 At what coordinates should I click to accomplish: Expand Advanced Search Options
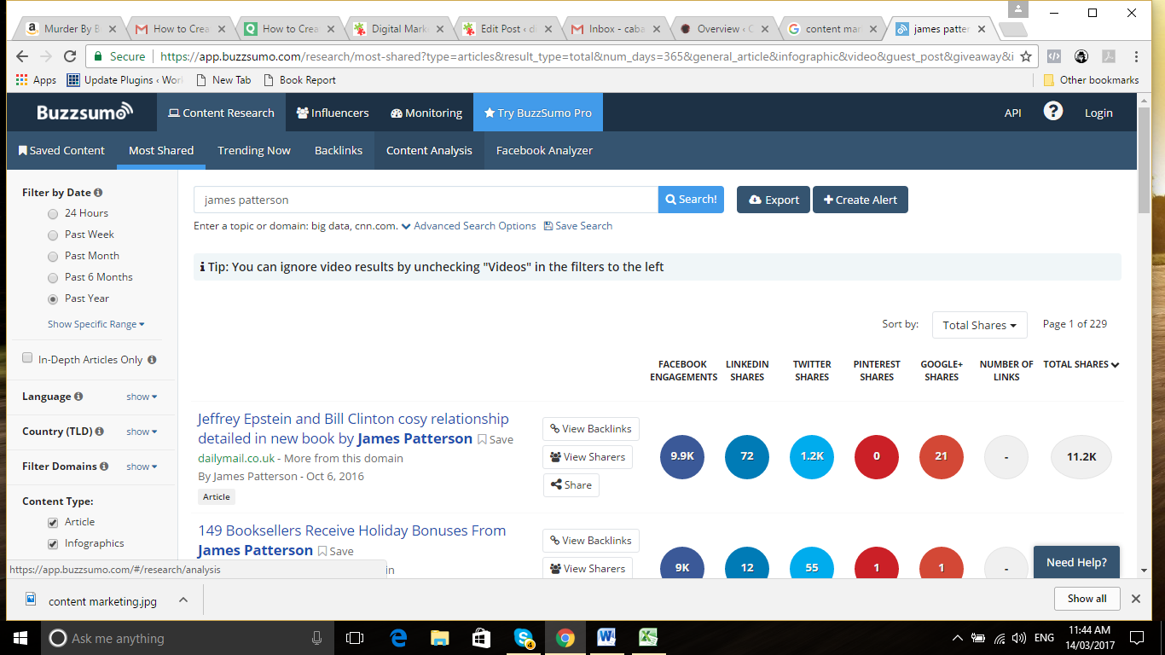click(x=468, y=226)
